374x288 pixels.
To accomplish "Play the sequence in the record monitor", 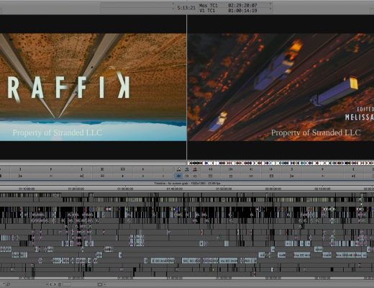I will click(x=322, y=169).
